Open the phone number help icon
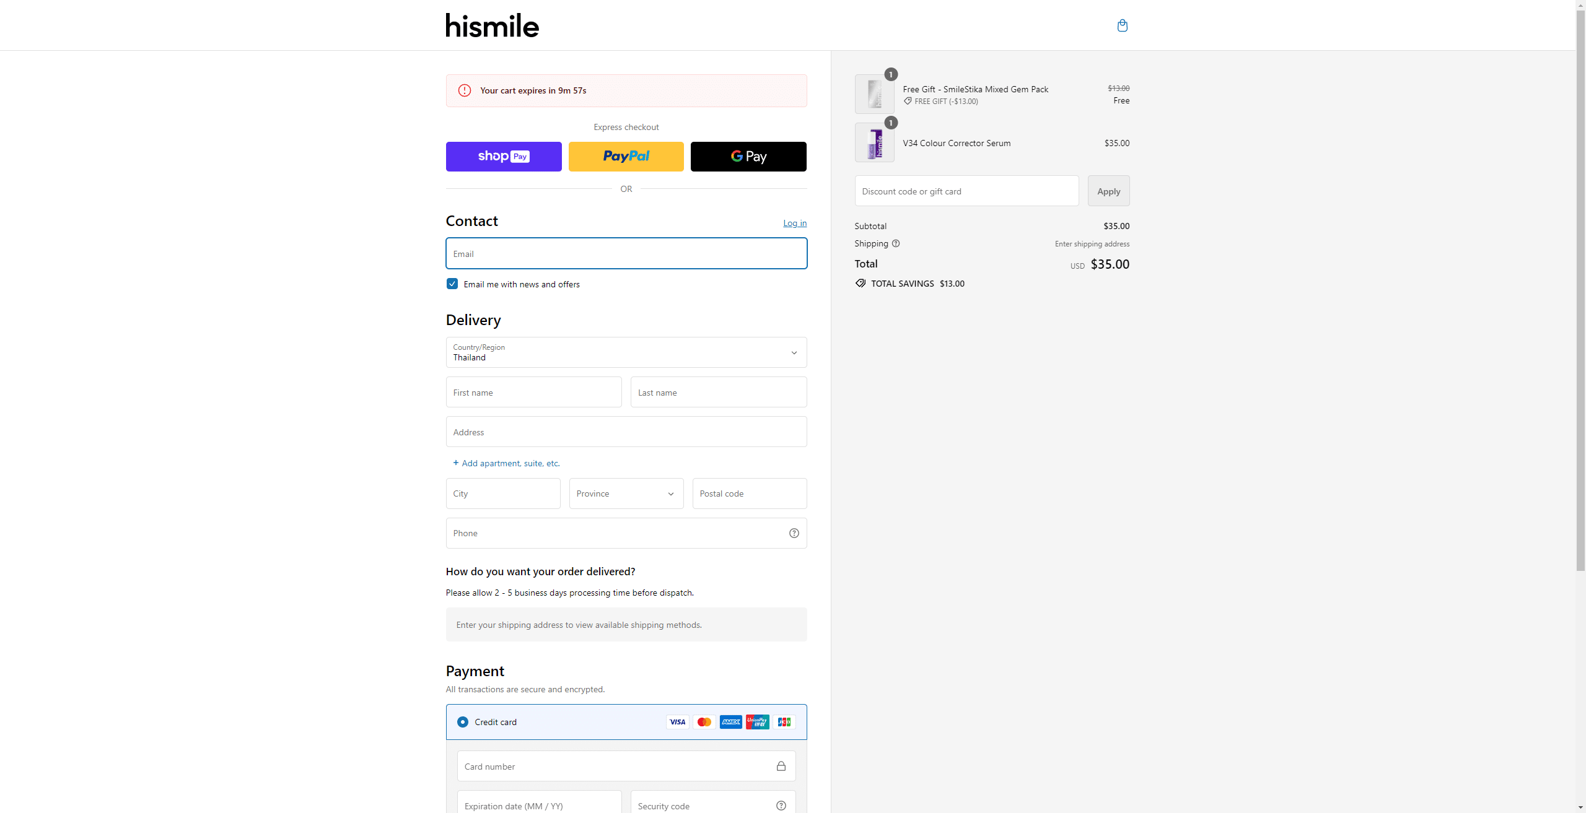 point(794,533)
